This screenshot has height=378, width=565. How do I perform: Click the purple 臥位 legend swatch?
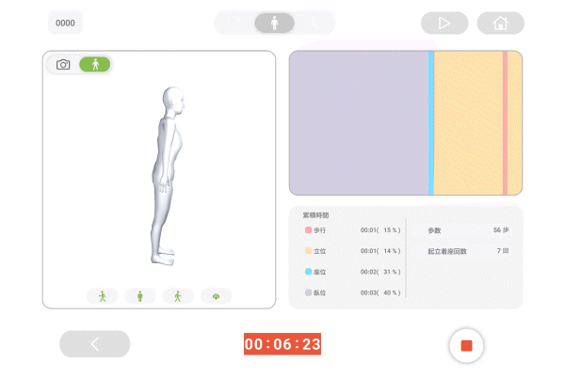tap(308, 292)
